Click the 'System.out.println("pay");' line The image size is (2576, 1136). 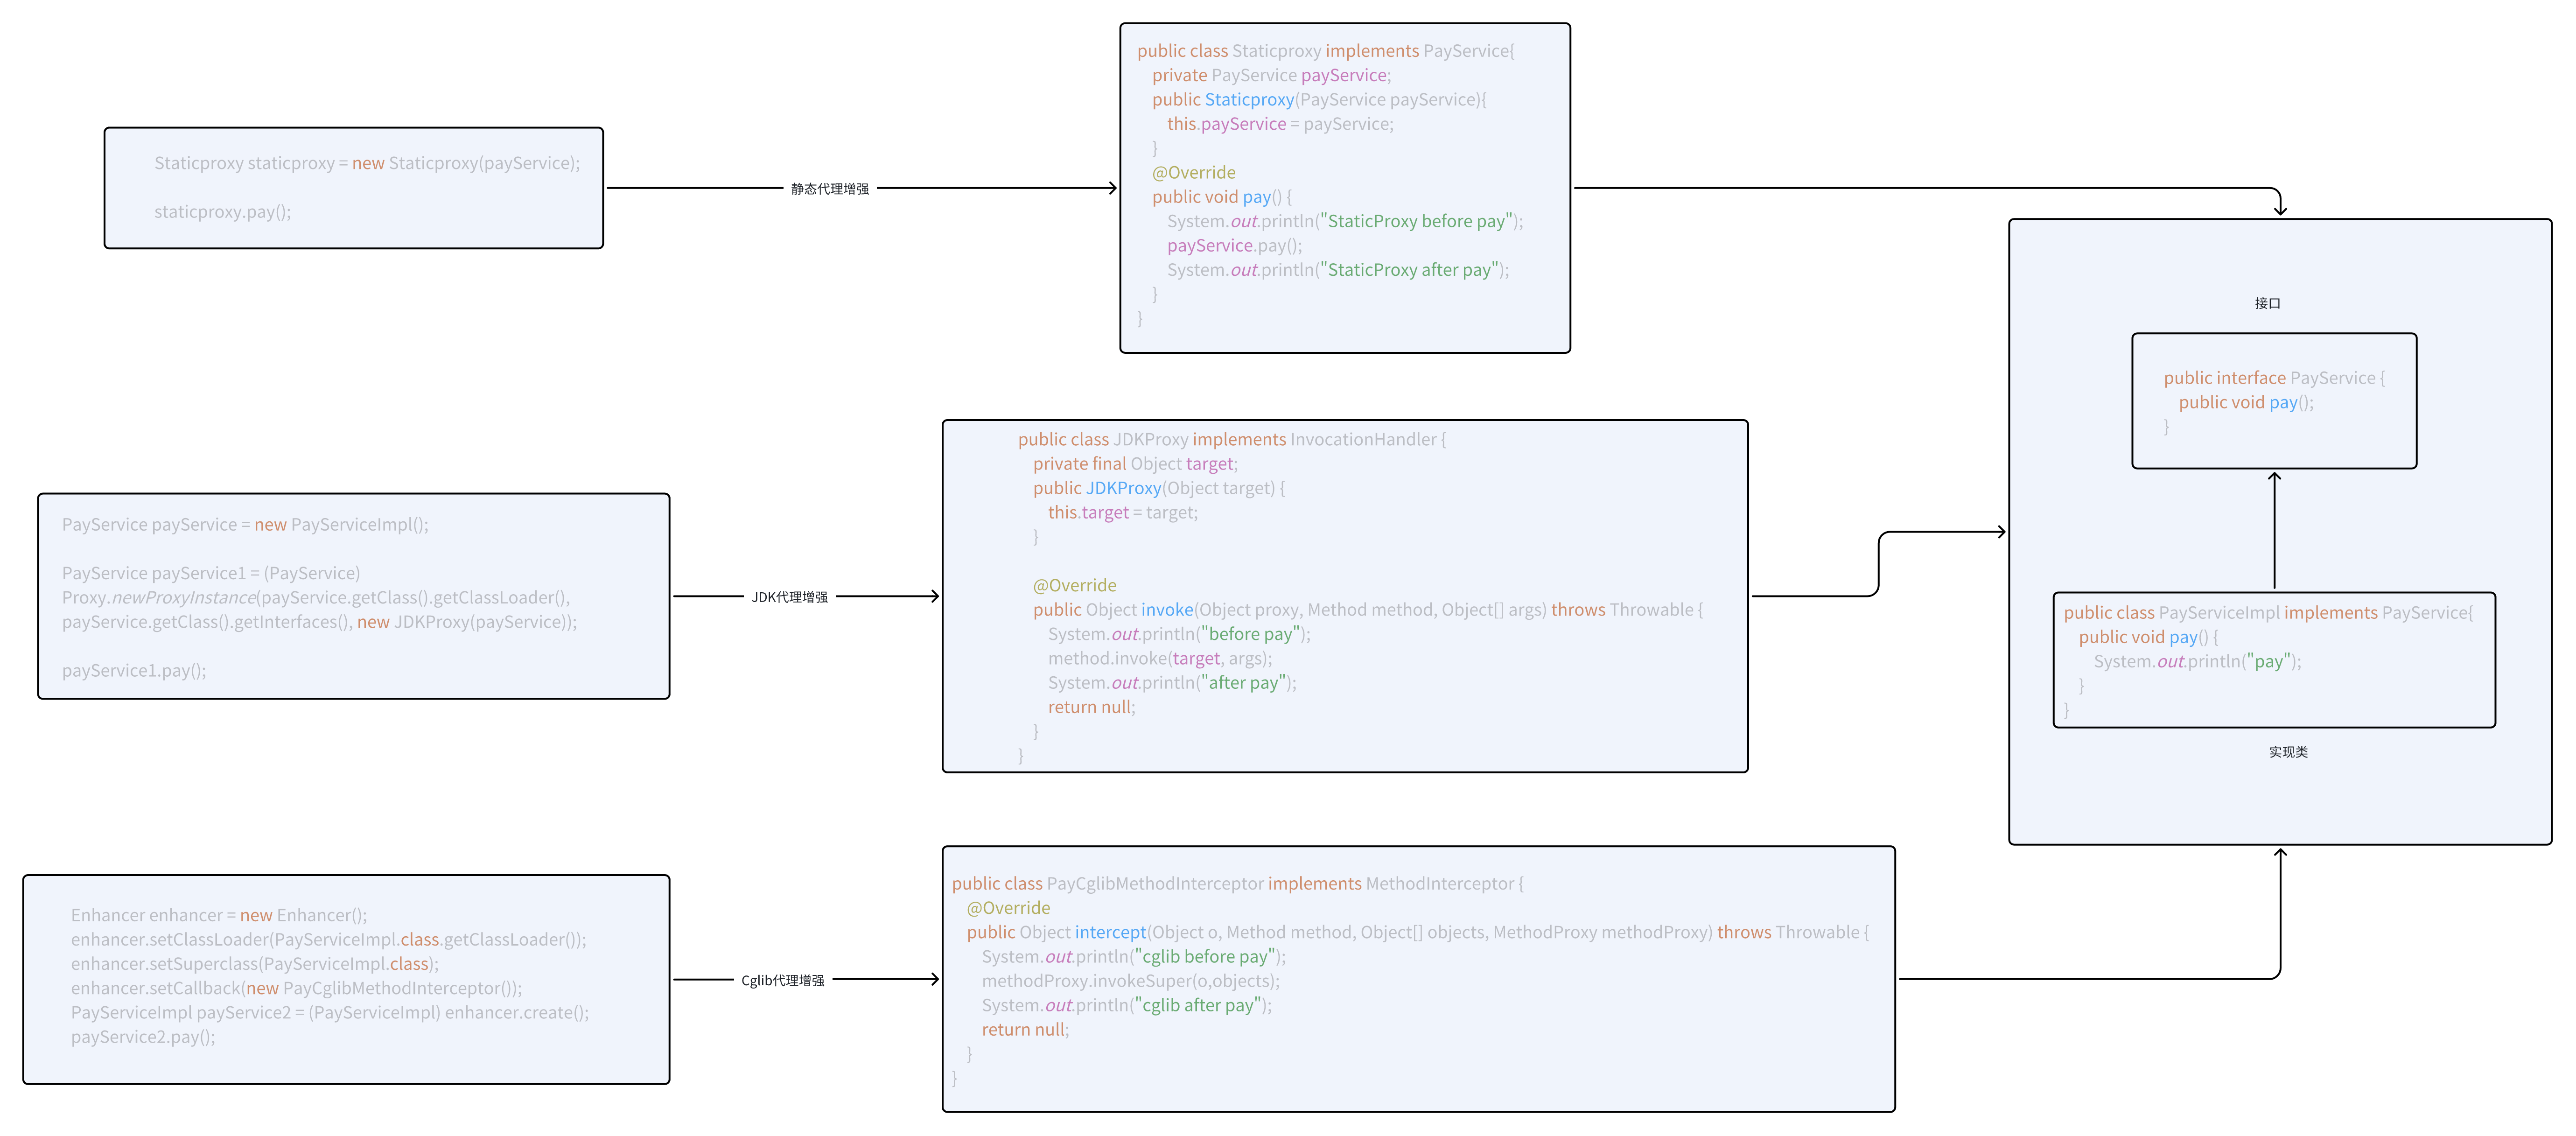tap(2197, 662)
